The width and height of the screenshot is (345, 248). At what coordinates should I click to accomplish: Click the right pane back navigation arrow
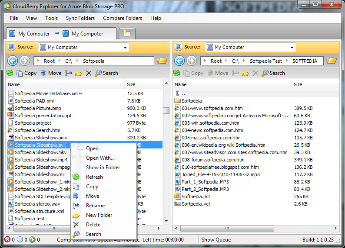tap(179, 61)
